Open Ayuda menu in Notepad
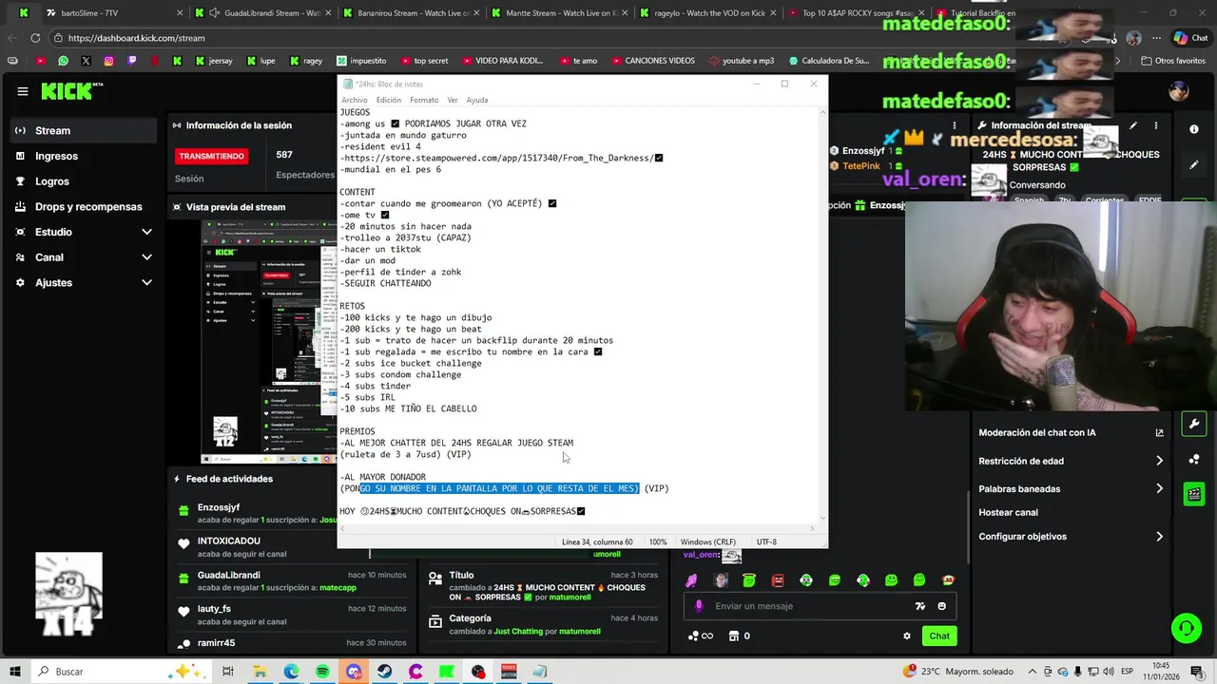1217x684 pixels. [477, 100]
